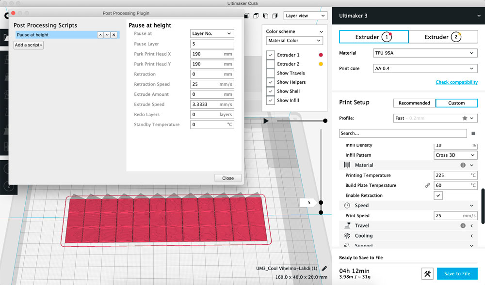Image resolution: width=485 pixels, height=285 pixels.
Task: Click the settings Search field
Action: (403, 133)
